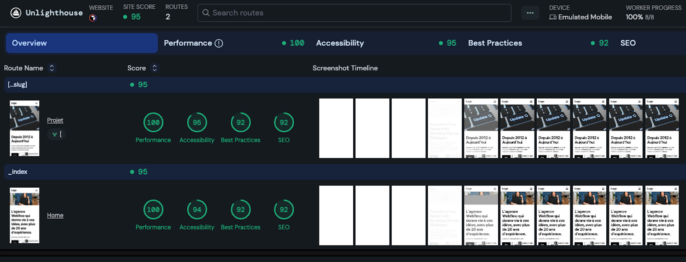Click the Unlighthouse lighthouse logo icon
The height and width of the screenshot is (262, 686).
point(15,13)
